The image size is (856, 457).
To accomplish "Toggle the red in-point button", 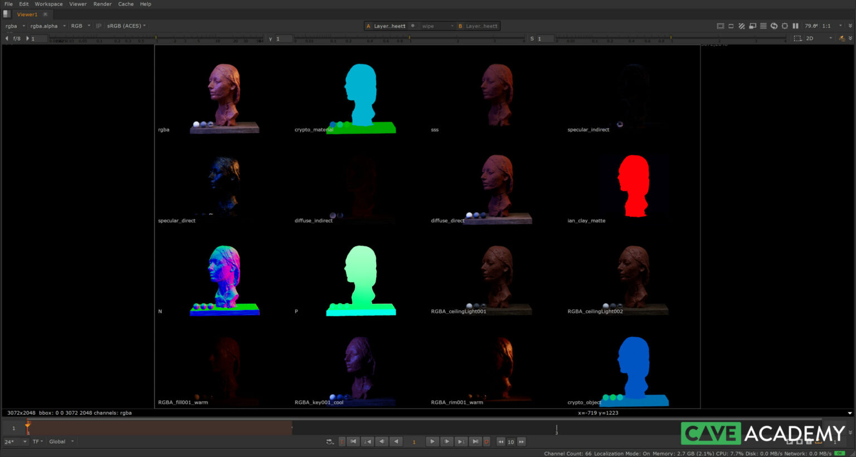I will tap(342, 441).
